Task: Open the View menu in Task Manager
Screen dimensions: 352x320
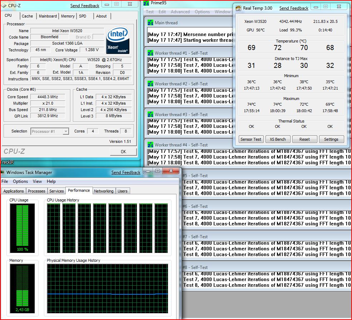Action: tap(37, 181)
